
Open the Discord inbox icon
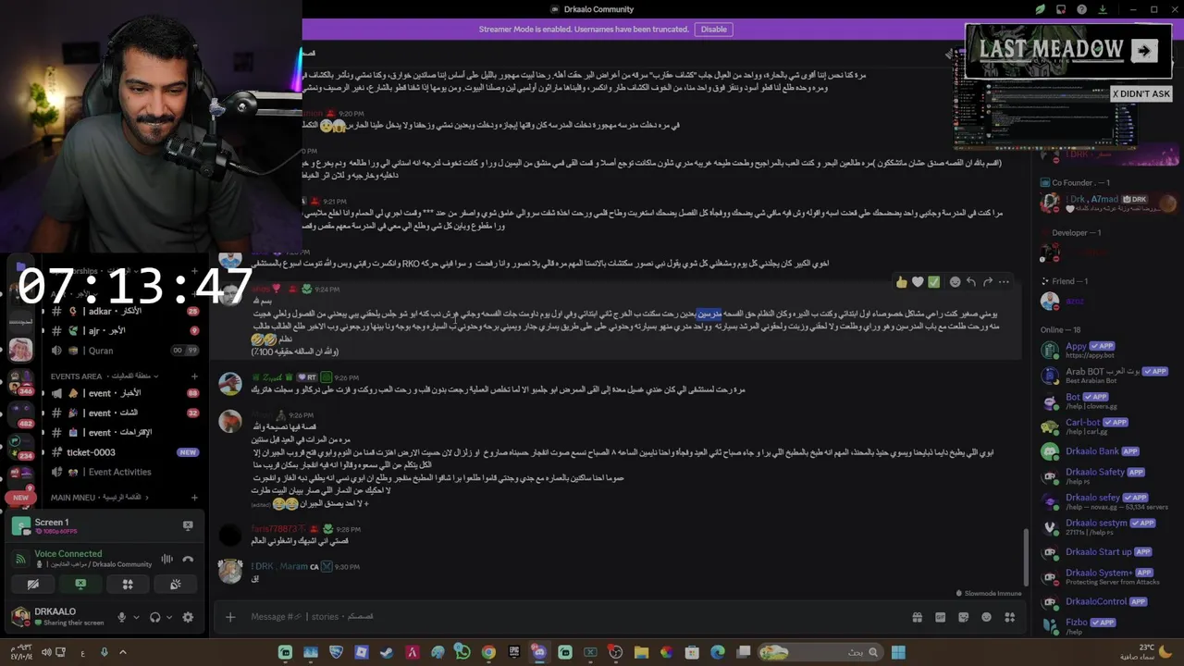pos(1061,9)
